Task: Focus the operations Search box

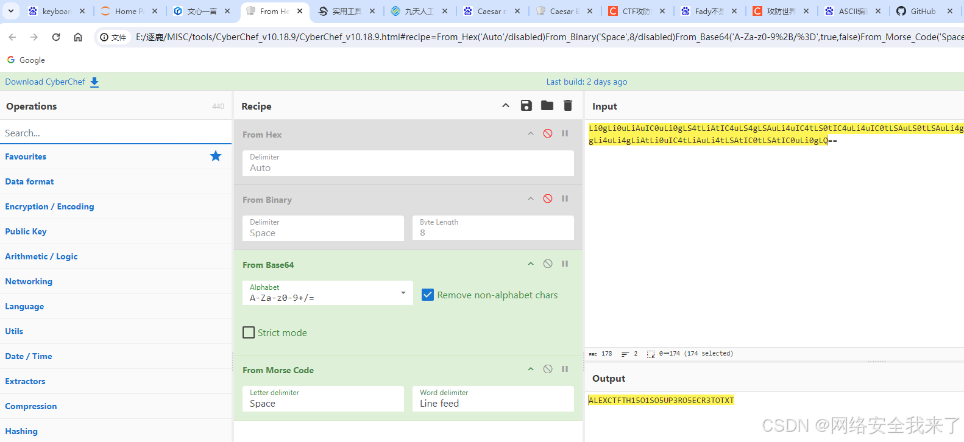Action: coord(116,133)
